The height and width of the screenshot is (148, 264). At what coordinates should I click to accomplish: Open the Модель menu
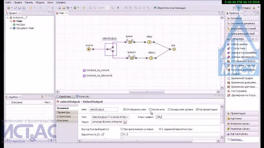click(40, 2)
